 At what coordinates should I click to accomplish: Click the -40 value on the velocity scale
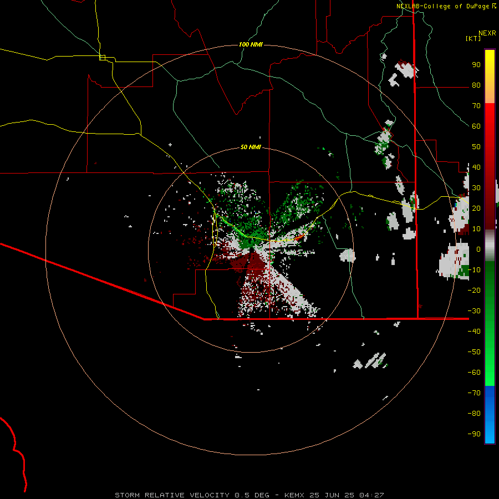(474, 332)
